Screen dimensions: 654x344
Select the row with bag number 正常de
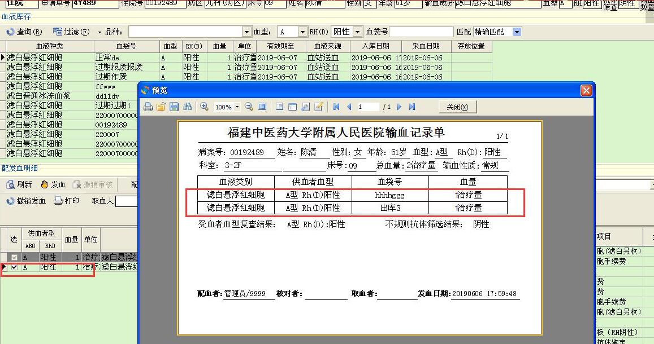tap(249, 58)
